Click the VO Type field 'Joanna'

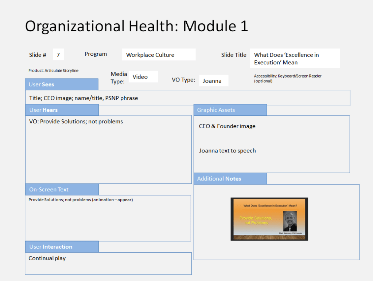coord(214,81)
